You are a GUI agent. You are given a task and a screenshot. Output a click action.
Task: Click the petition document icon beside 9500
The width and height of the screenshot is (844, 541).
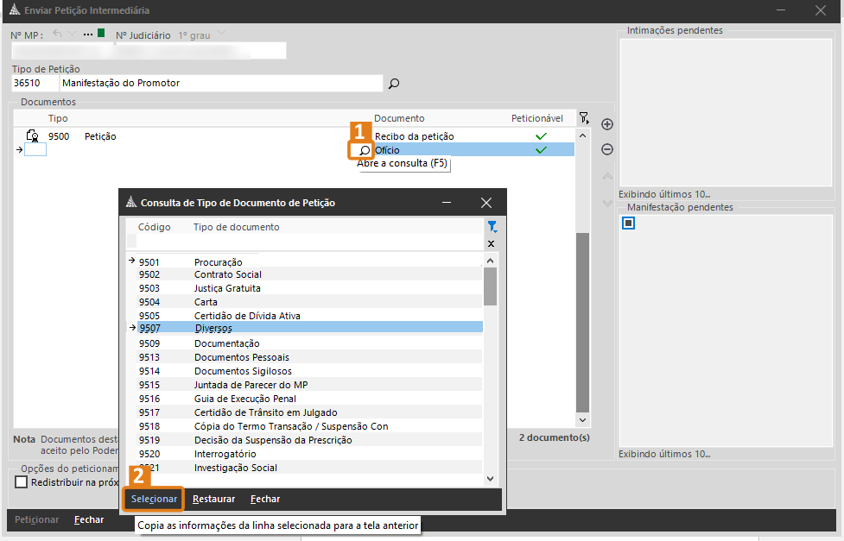click(33, 136)
